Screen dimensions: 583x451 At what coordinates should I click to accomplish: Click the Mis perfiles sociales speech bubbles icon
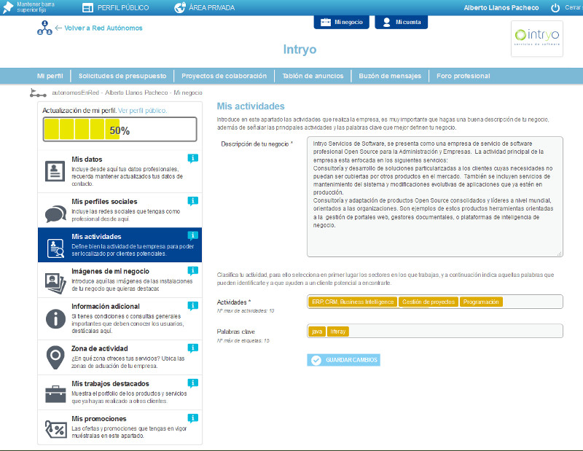(55, 212)
